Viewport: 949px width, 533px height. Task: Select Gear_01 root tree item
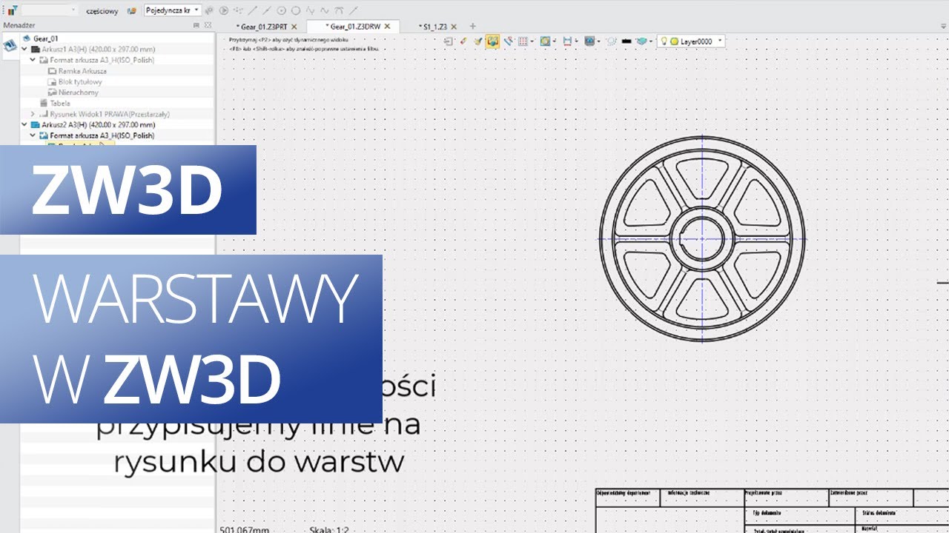tap(45, 38)
